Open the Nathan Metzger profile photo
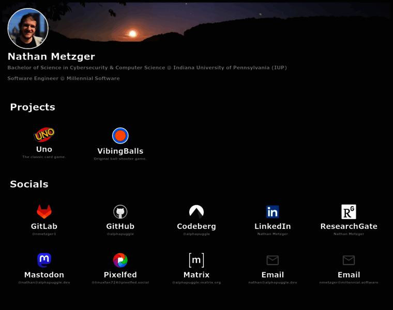 coord(28,29)
